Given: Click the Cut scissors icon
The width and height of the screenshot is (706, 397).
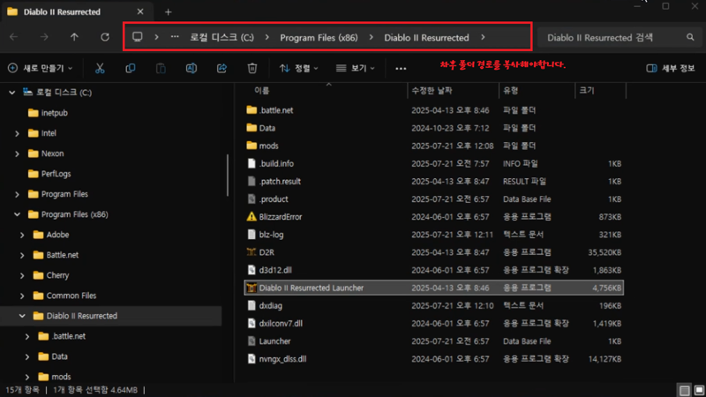Looking at the screenshot, I should point(100,69).
